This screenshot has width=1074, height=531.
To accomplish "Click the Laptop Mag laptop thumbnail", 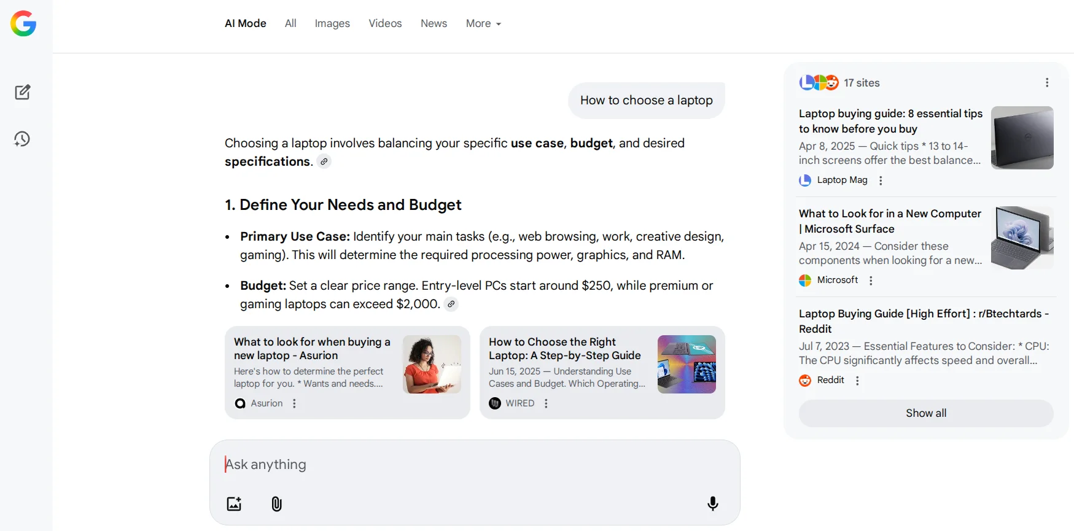I will pos(1022,138).
